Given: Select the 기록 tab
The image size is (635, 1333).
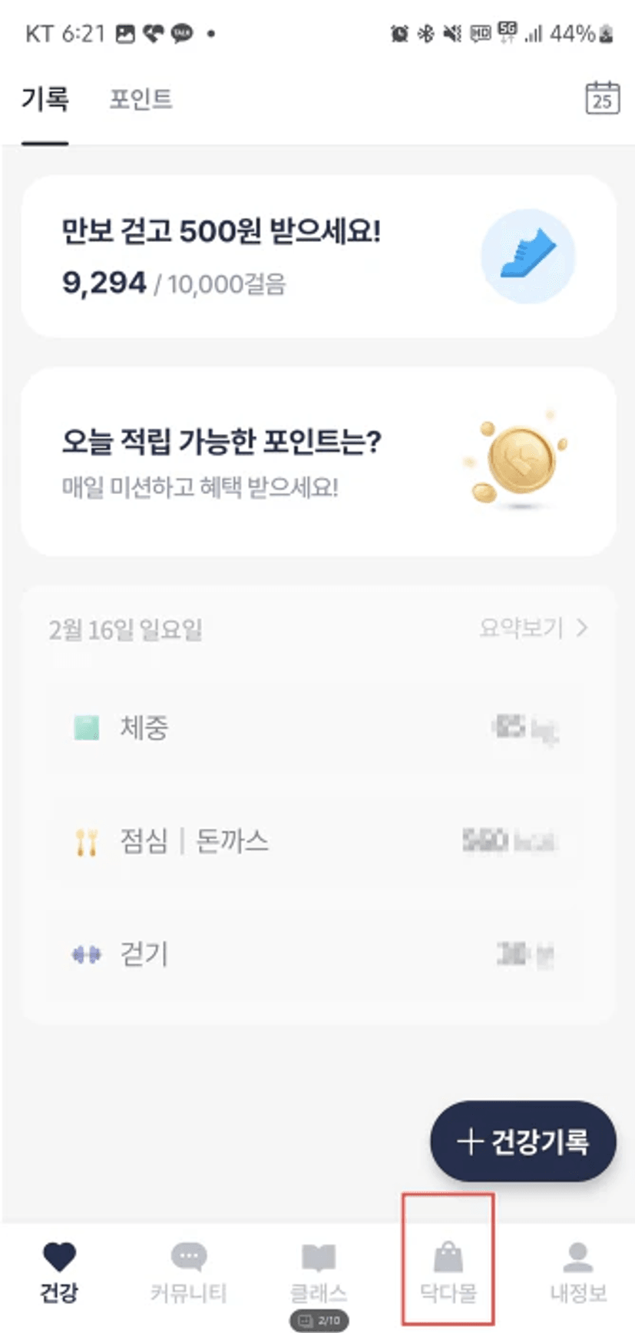Looking at the screenshot, I should coord(45,99).
